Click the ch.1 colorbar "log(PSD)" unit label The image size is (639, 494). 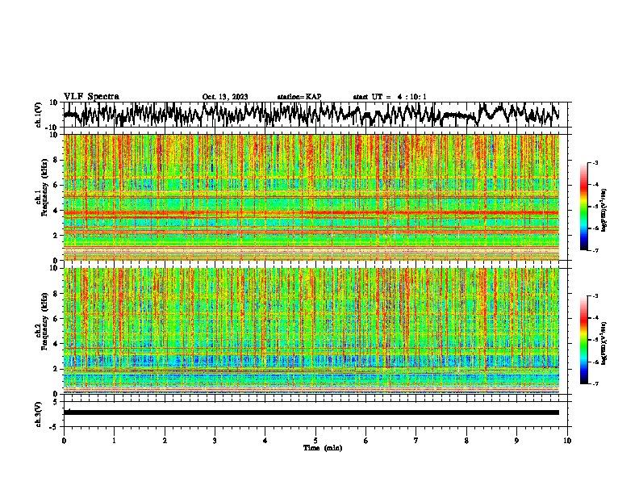(603, 210)
